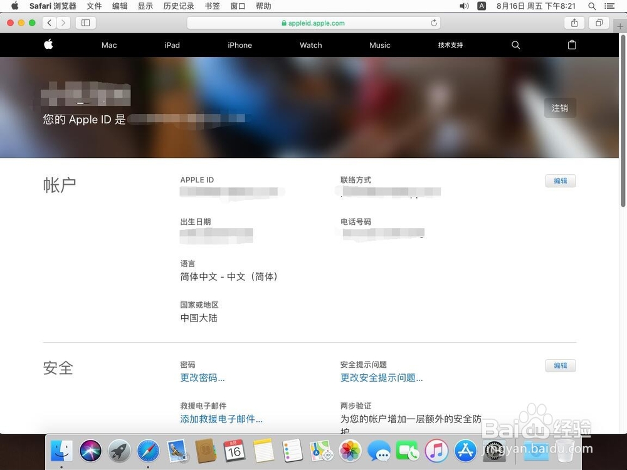Click 编辑 button for the 安全 section

(560, 365)
